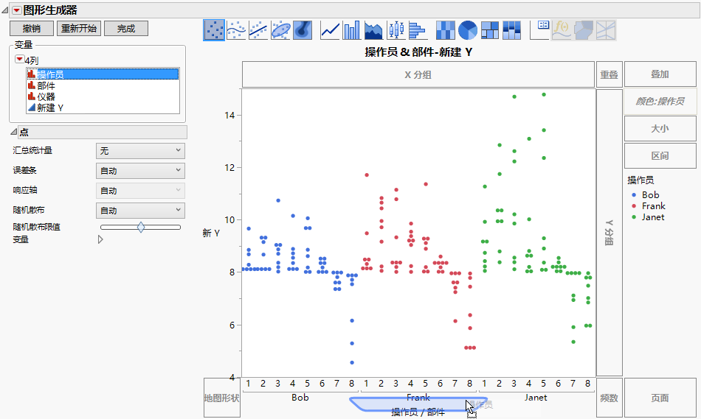Select the Contour element icon

tap(303, 30)
